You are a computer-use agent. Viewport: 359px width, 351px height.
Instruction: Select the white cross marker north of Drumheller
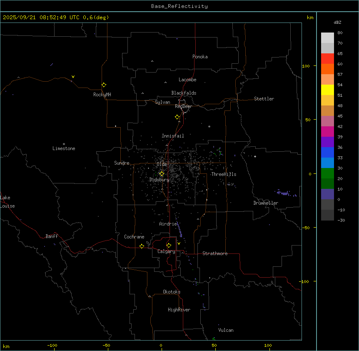click(x=255, y=156)
